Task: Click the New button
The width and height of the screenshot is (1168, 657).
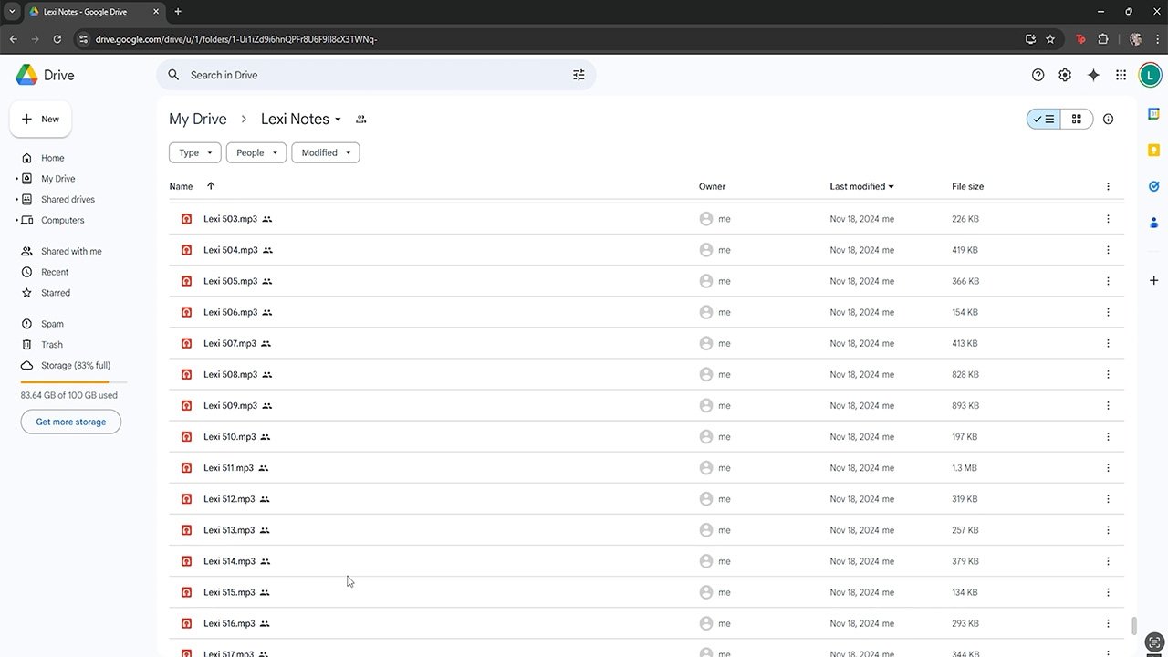Action: tap(41, 119)
